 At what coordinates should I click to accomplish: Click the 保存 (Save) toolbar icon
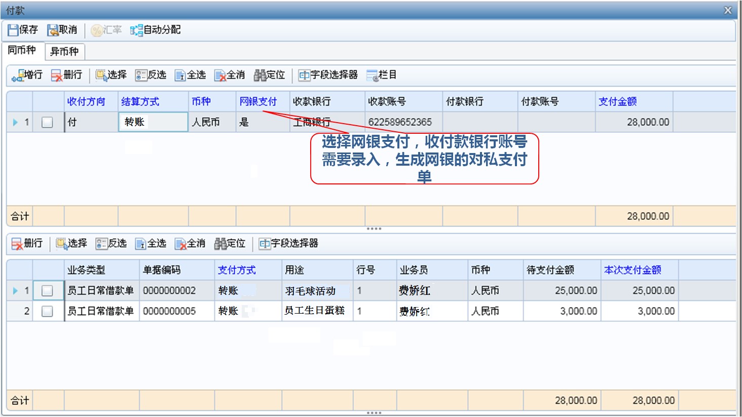14,30
